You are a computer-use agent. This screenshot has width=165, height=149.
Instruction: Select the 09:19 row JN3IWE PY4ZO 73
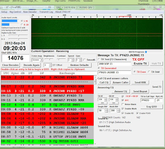point(47,77)
